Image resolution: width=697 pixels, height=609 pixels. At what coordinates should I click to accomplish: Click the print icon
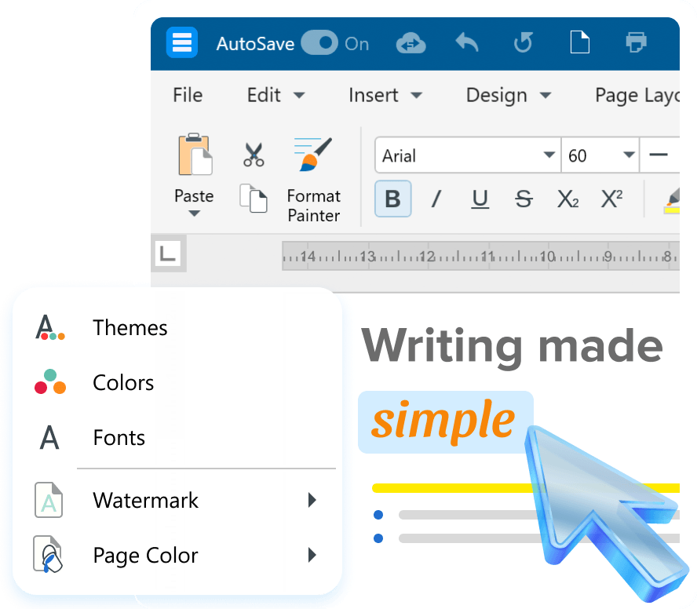(636, 43)
